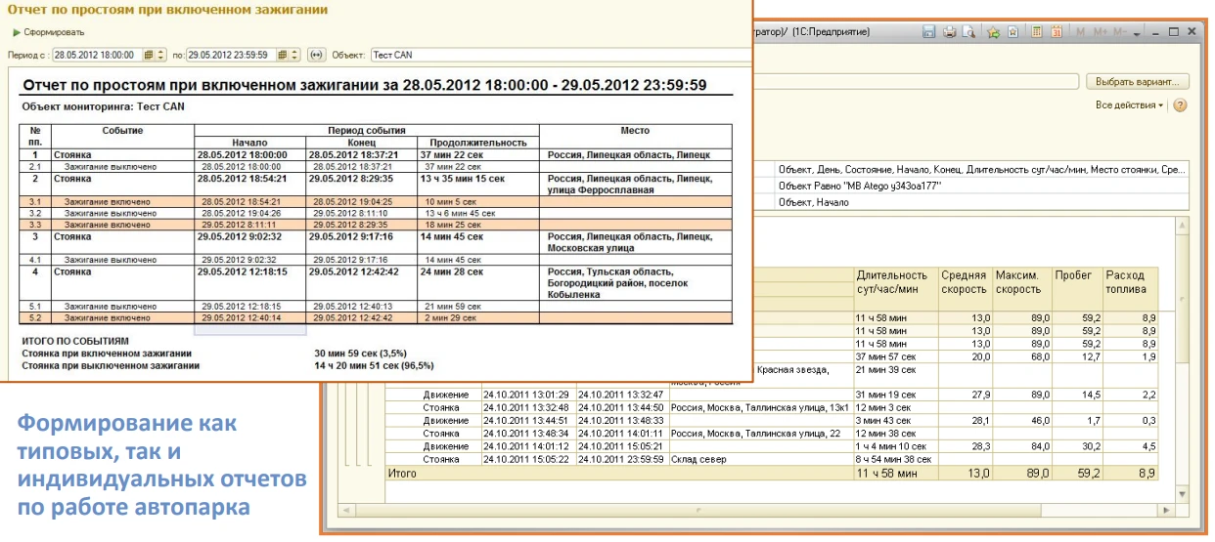Screen dimensions: 1215x542
Task: Click the Сформировать button to generate report
Action: click(x=48, y=32)
